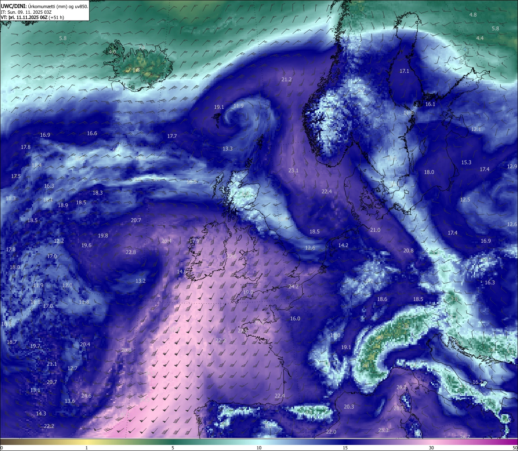Viewport: 518px width, 451px height.
Task: Click the 13.2 value southwest of Ireland
Action: click(140, 281)
